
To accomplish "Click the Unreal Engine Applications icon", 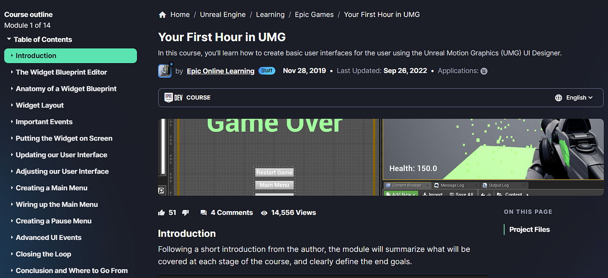I will pos(484,71).
